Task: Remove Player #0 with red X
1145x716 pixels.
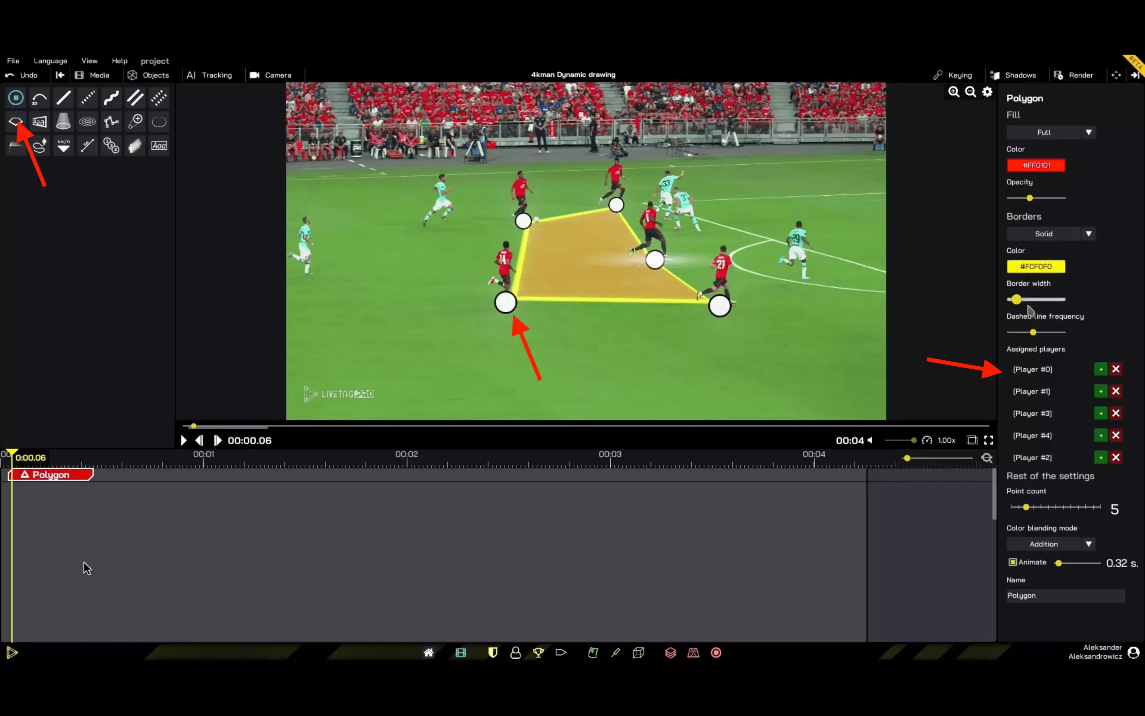Action: point(1116,369)
